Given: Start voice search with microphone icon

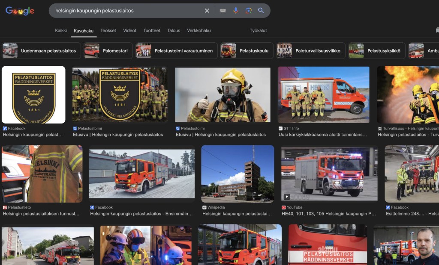Looking at the screenshot, I should click(x=235, y=11).
